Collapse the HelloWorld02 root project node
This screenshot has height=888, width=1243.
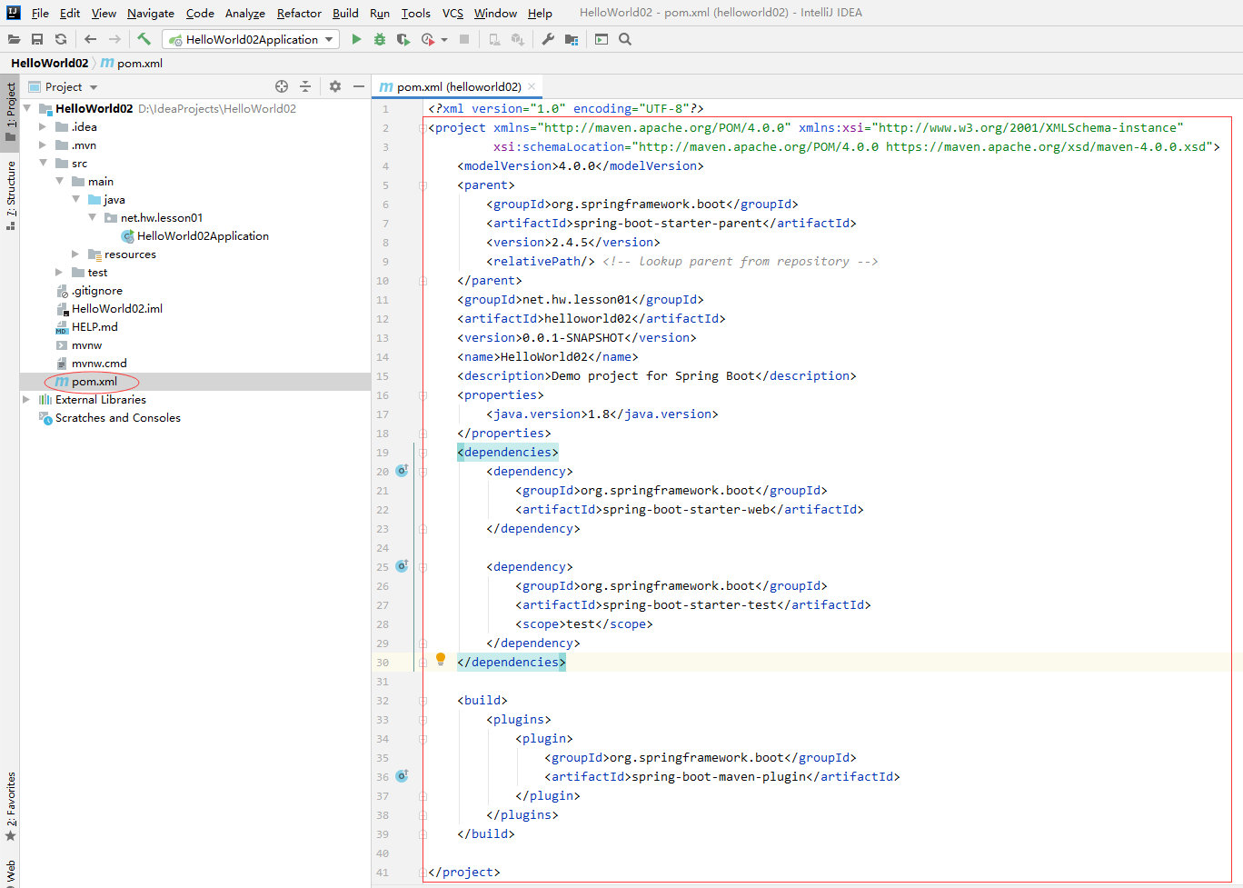point(26,108)
